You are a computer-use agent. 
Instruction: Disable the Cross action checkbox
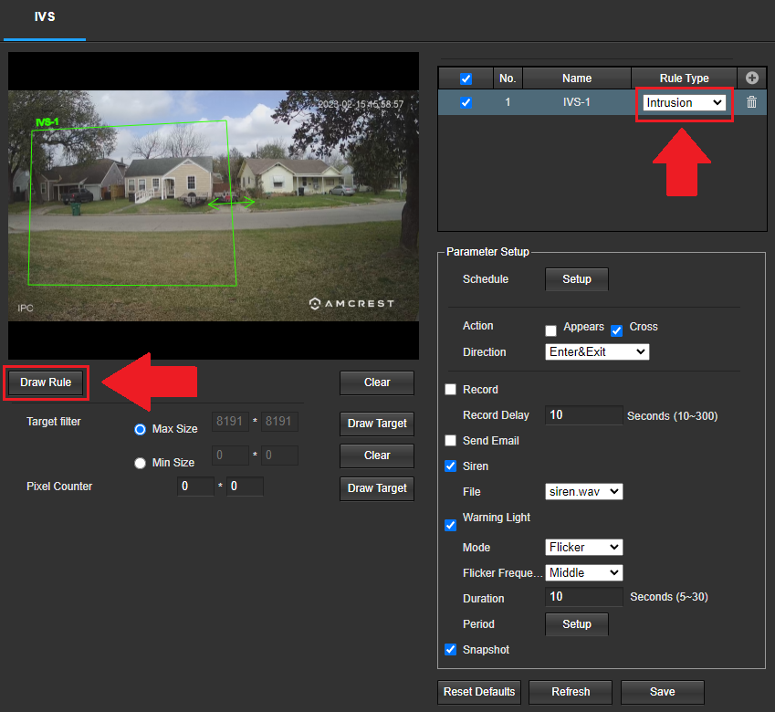click(x=616, y=330)
